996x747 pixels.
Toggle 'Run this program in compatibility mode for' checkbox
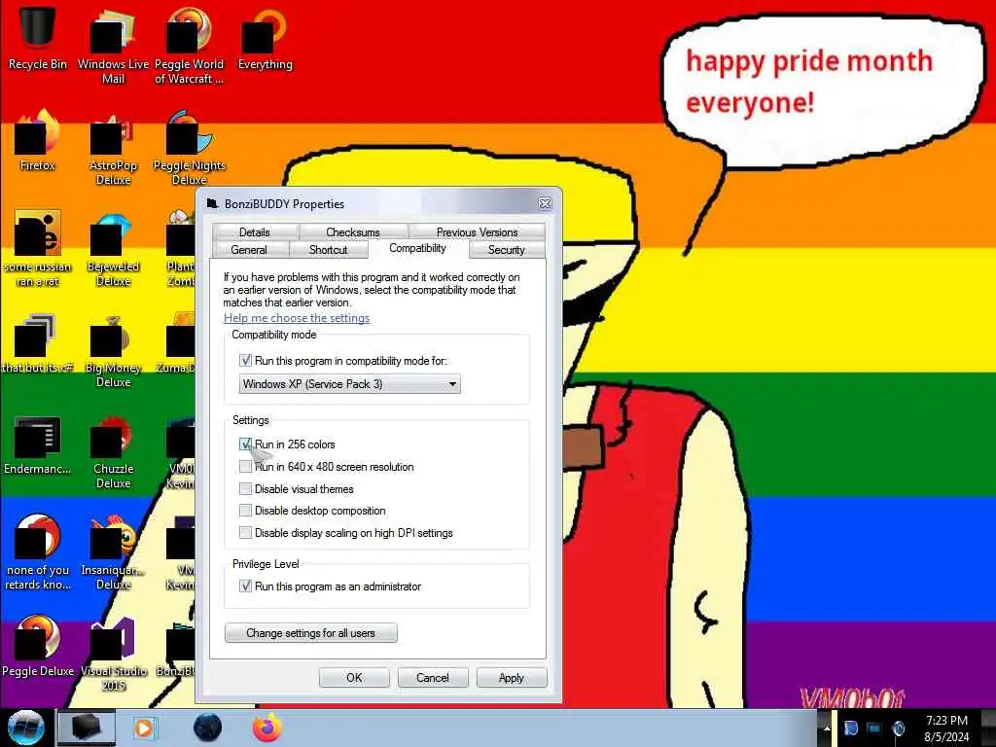click(x=245, y=360)
